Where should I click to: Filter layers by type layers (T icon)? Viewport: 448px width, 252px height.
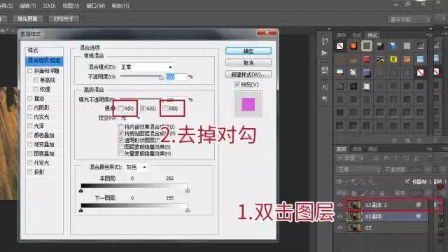coord(397,158)
